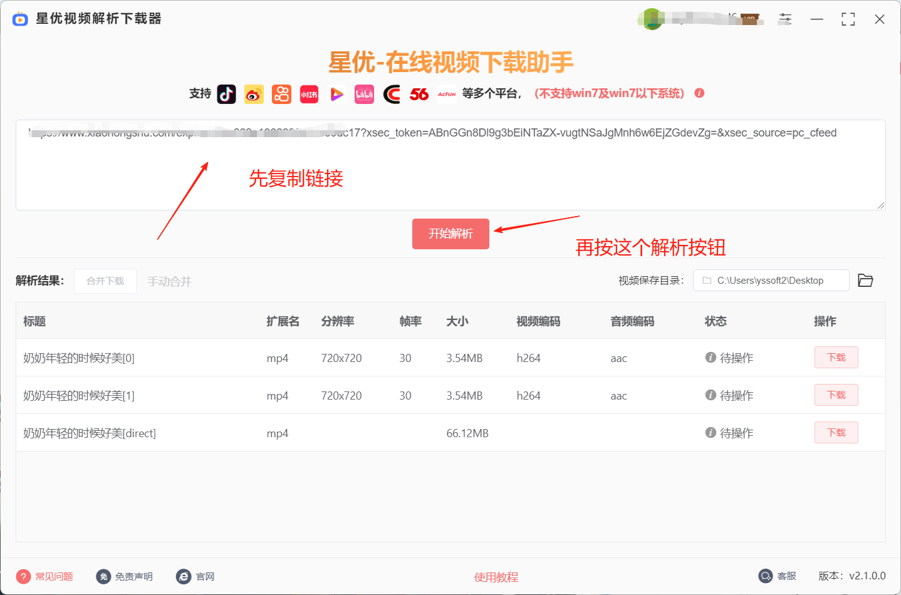Click 待操作 status in [direct] row

[736, 433]
